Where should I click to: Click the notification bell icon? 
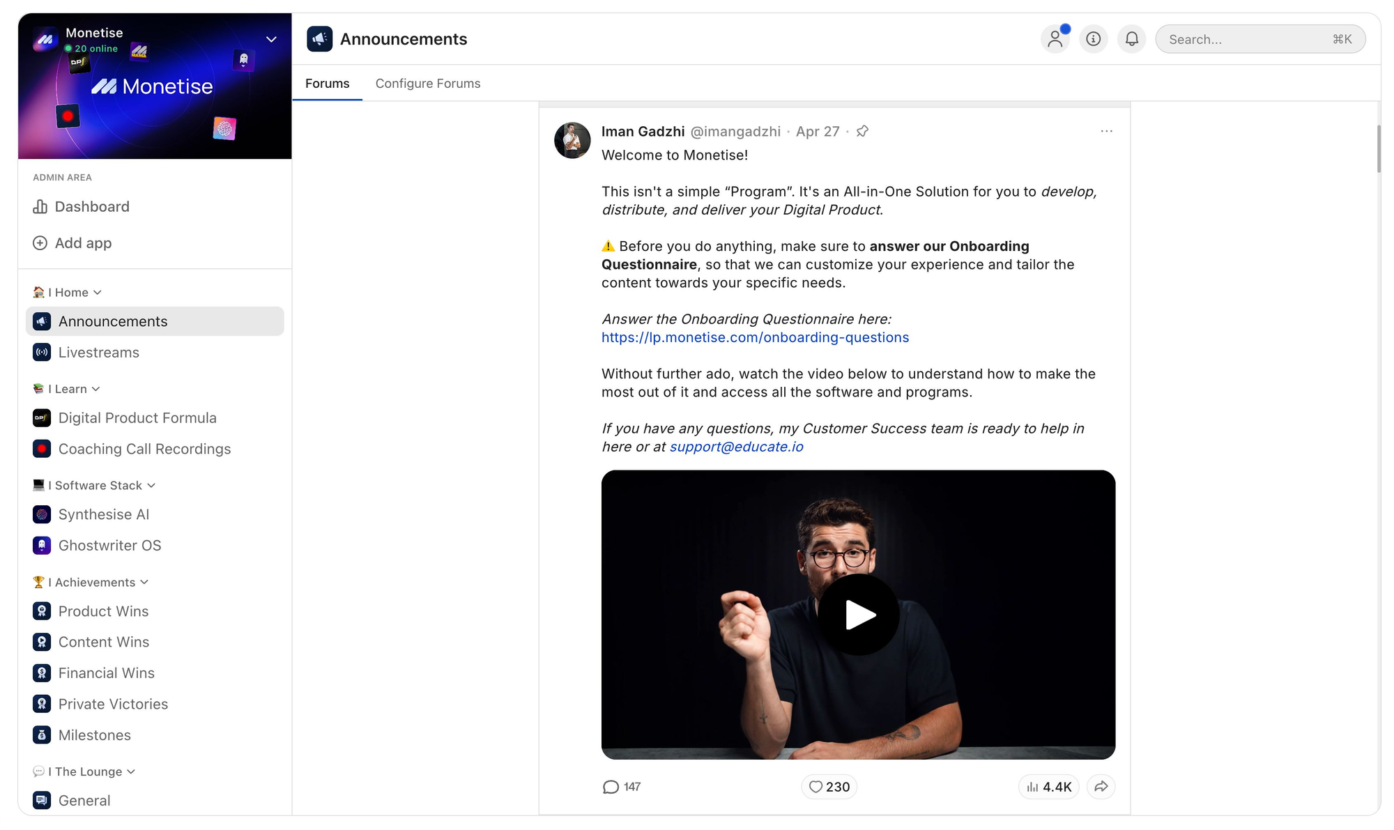pyautogui.click(x=1132, y=39)
